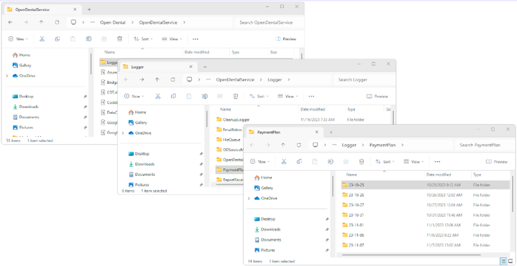Select folder 23-10-26 in PaymentPlan

coord(426,195)
